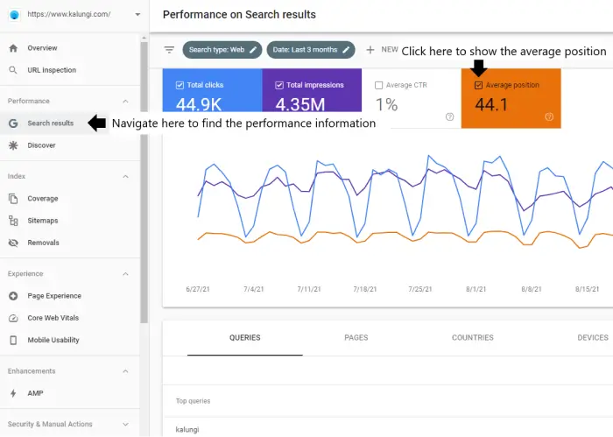Collapse the Performance section in sidebar
Screen dimensions: 613x437
click(125, 102)
